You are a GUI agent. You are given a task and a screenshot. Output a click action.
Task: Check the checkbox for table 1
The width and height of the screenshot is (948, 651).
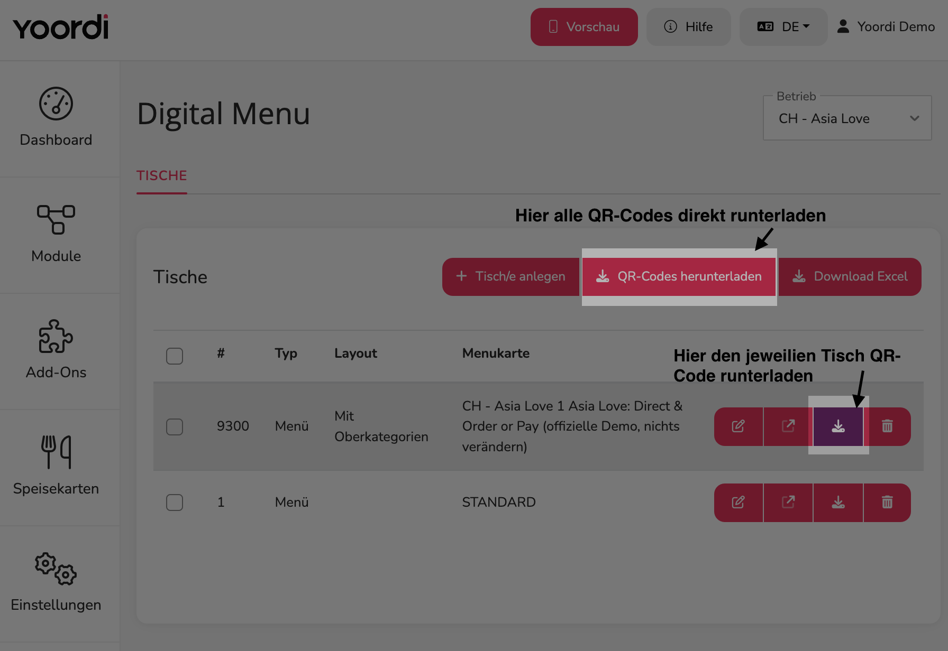pyautogui.click(x=175, y=503)
